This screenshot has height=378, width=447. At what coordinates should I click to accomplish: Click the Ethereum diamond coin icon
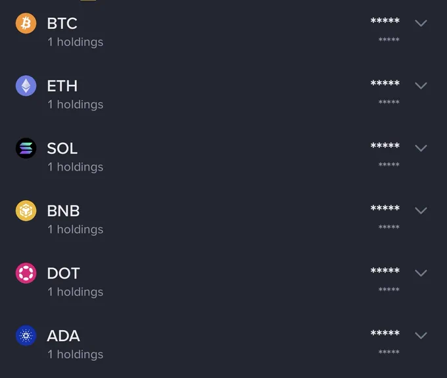coord(26,86)
